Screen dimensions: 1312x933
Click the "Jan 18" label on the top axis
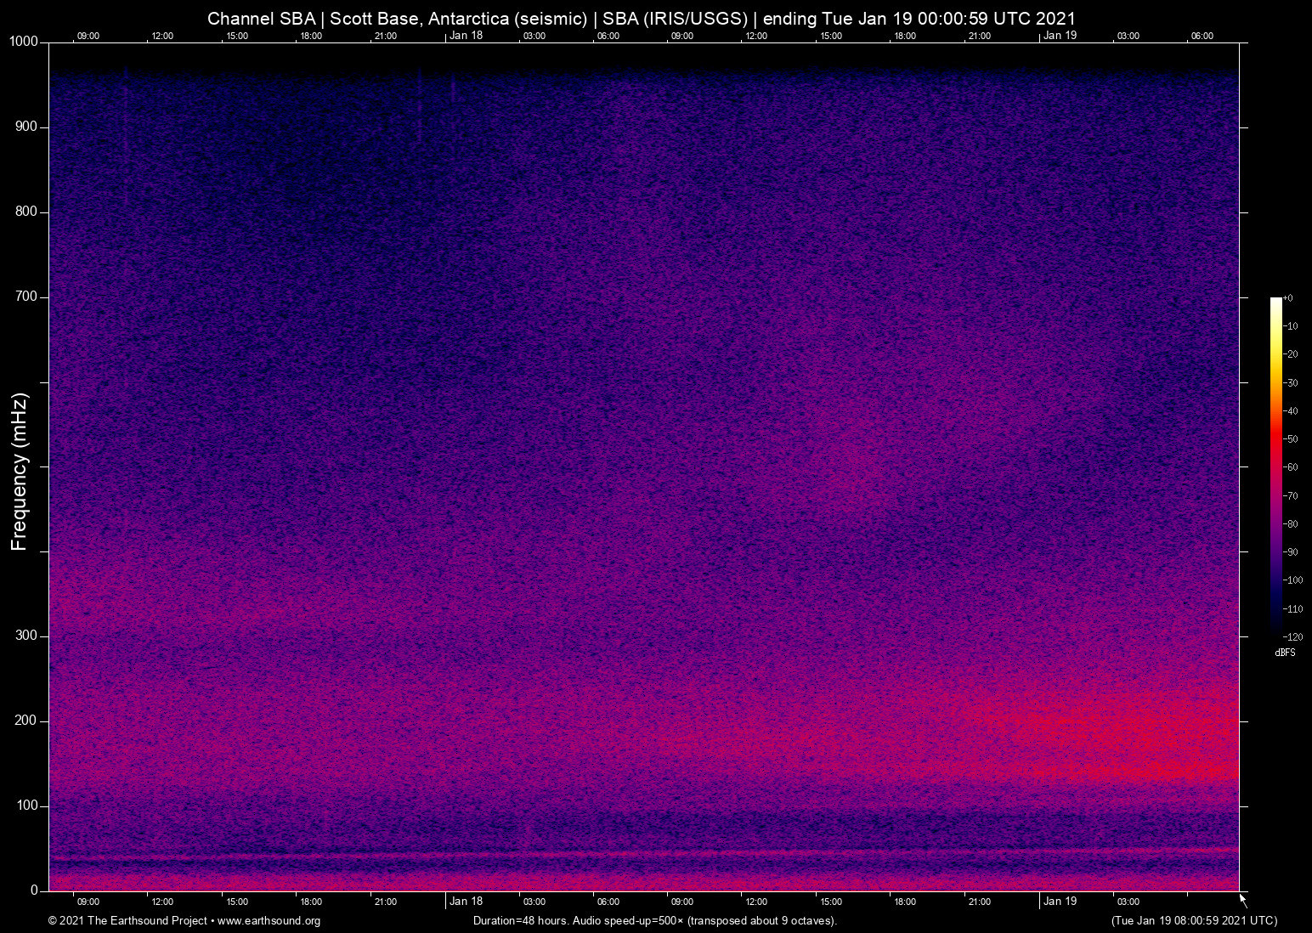(x=466, y=36)
